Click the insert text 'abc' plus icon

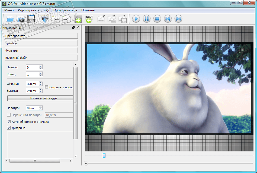pos(89,19)
